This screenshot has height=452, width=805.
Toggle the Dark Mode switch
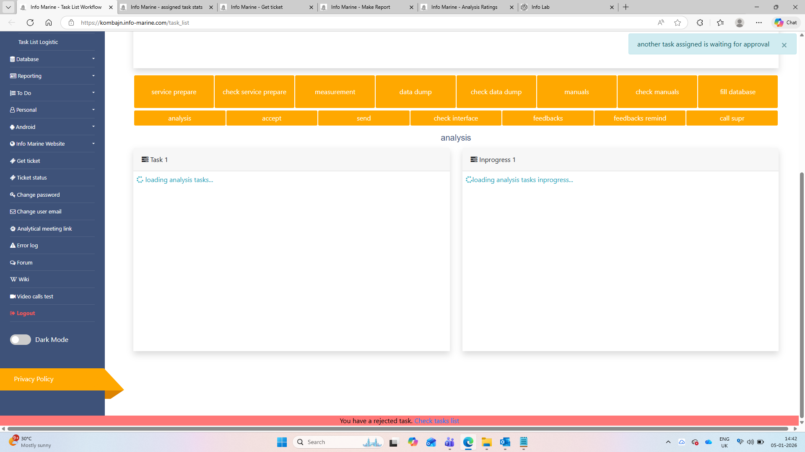(x=21, y=340)
